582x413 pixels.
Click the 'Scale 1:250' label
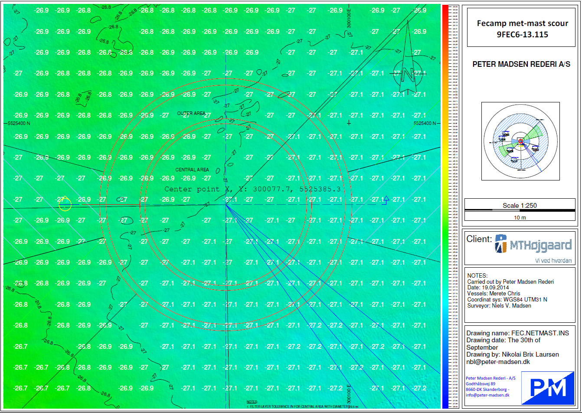(520, 205)
